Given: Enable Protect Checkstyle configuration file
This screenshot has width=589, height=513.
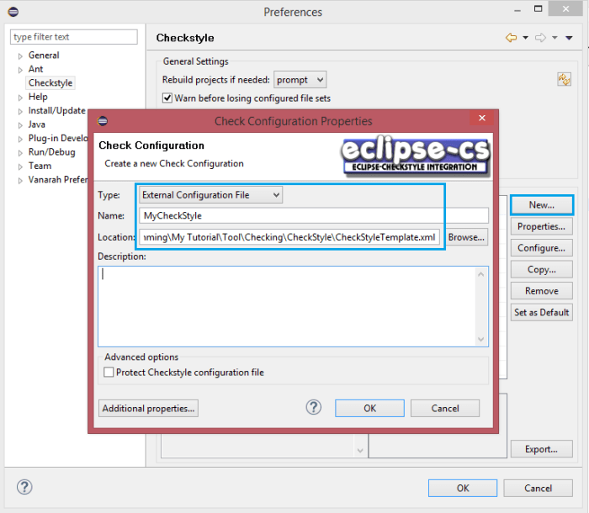Looking at the screenshot, I should (109, 373).
